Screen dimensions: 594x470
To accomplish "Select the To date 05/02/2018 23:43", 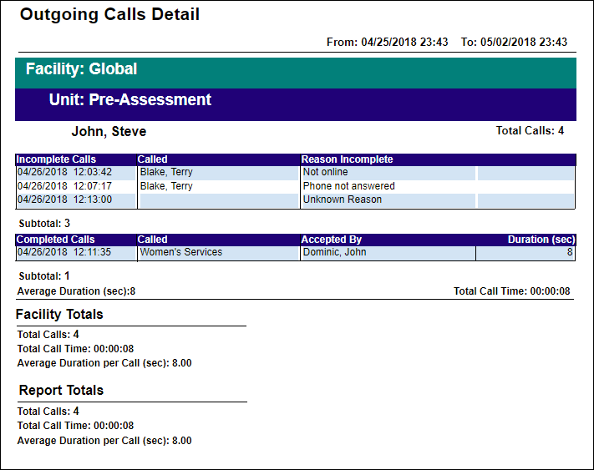I will click(514, 42).
